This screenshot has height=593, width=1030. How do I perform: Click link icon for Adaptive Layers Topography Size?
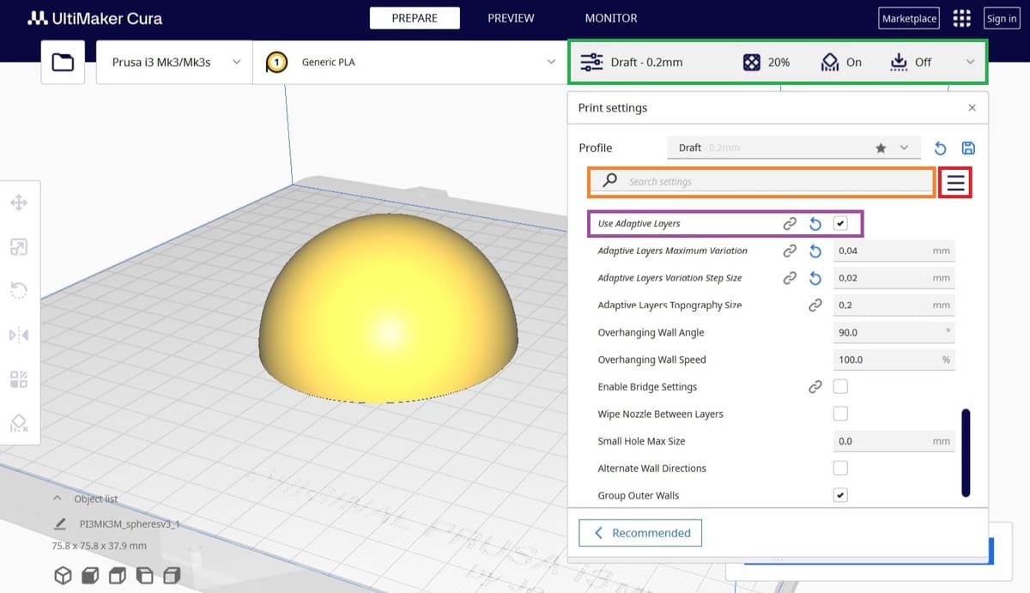(x=815, y=305)
